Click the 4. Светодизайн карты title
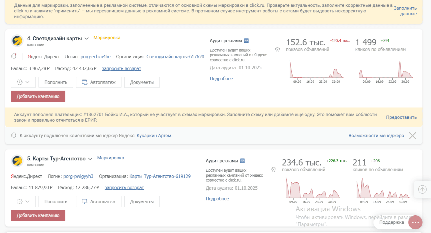The height and width of the screenshot is (233, 431). point(54,38)
